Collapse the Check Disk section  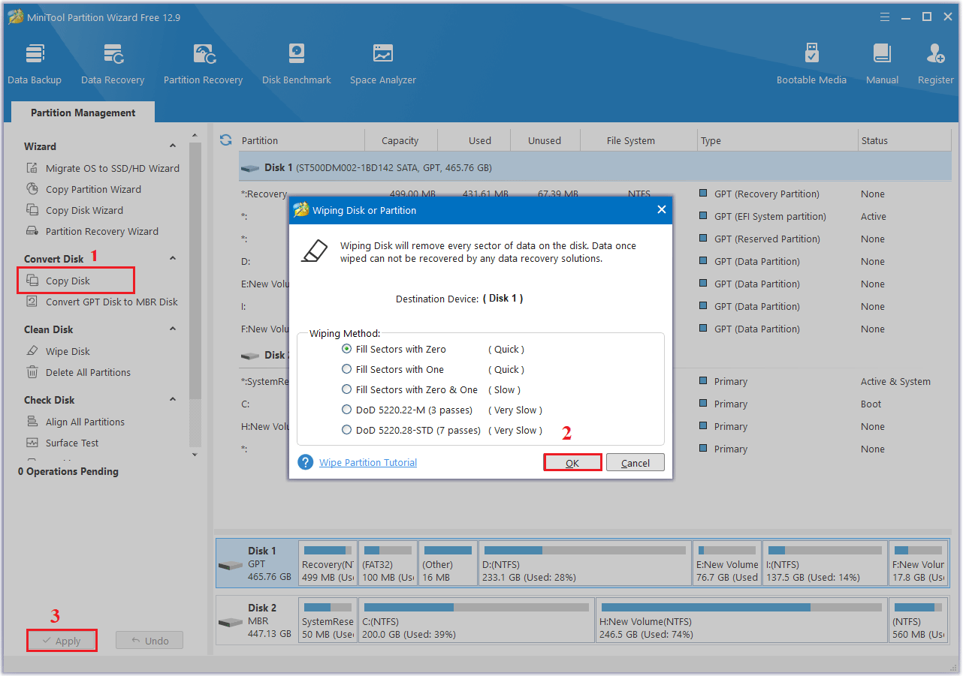[x=173, y=400]
